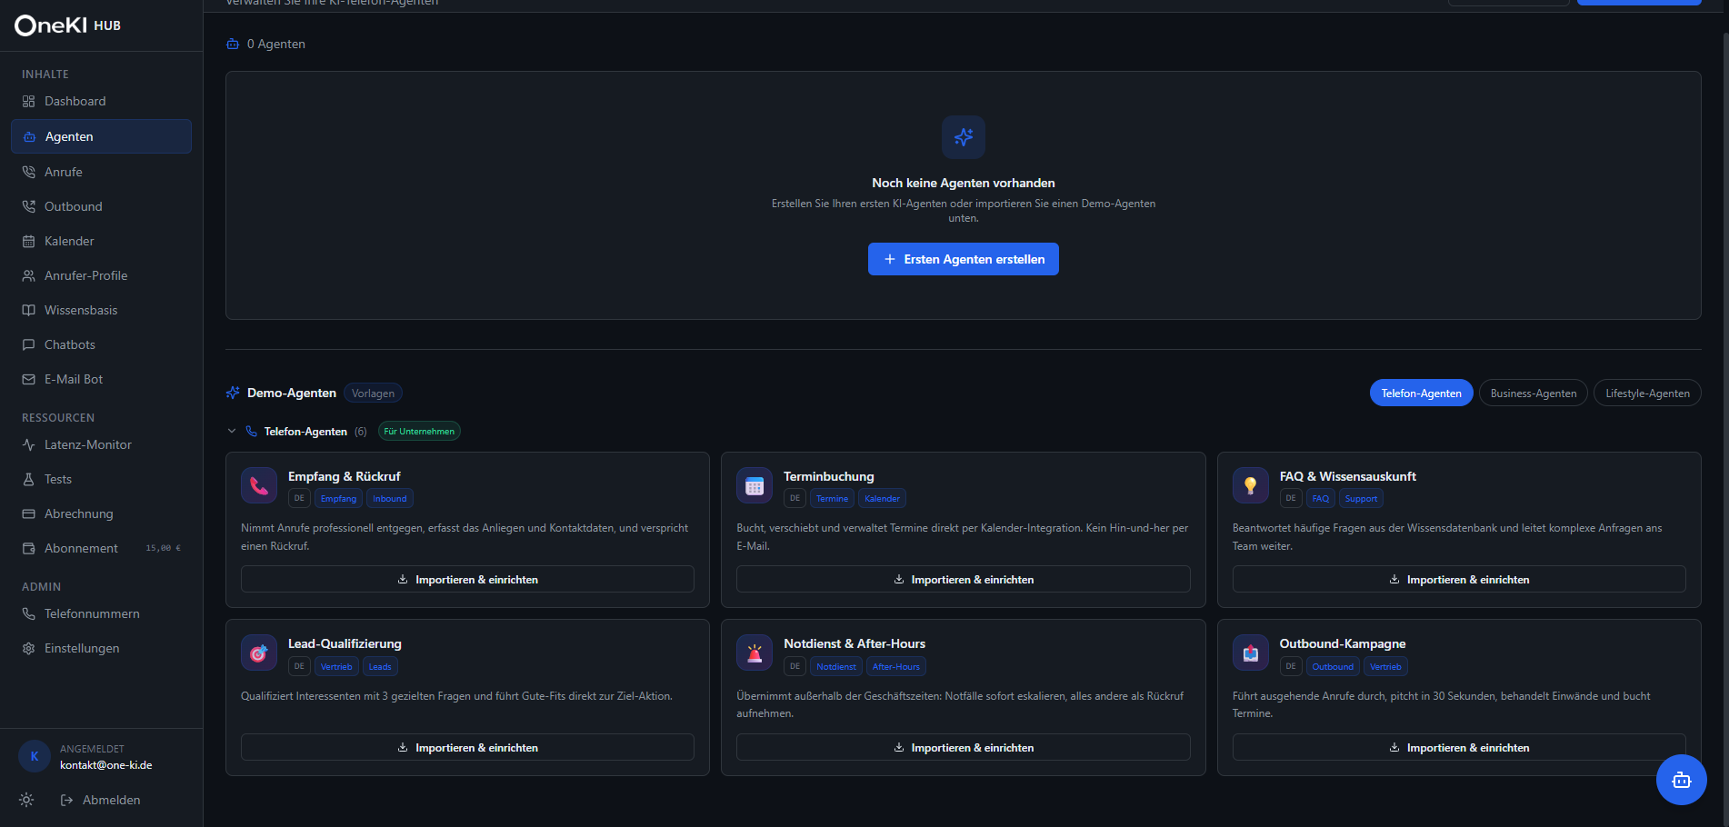Click Ersten Agenten erstellen button
Screen dimensions: 1729x827
click(x=963, y=259)
